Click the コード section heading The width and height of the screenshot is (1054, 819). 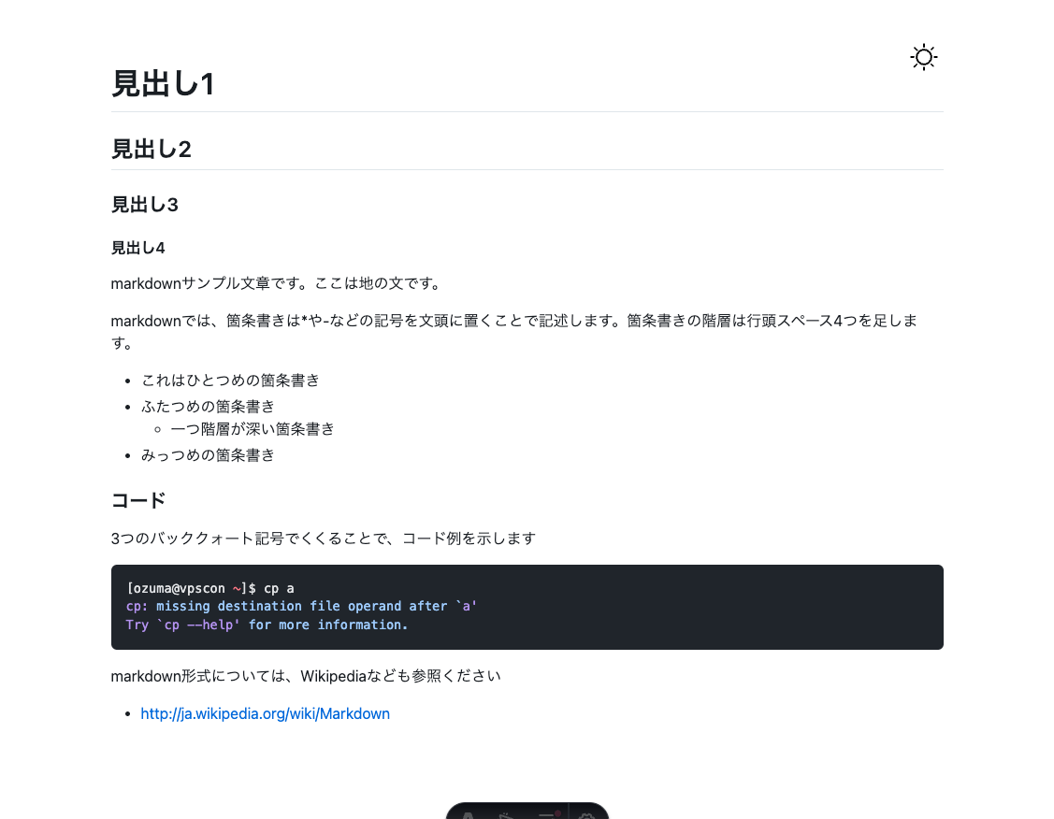pos(137,500)
